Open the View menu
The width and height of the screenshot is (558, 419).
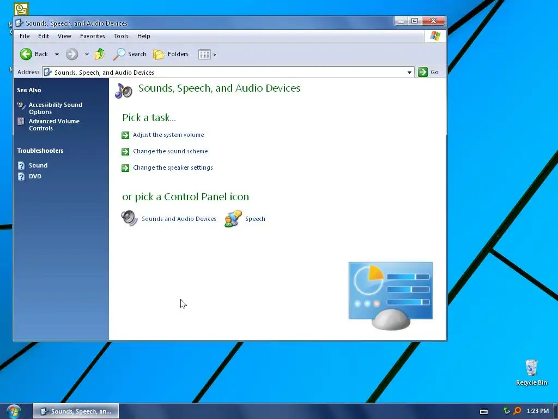coord(64,36)
